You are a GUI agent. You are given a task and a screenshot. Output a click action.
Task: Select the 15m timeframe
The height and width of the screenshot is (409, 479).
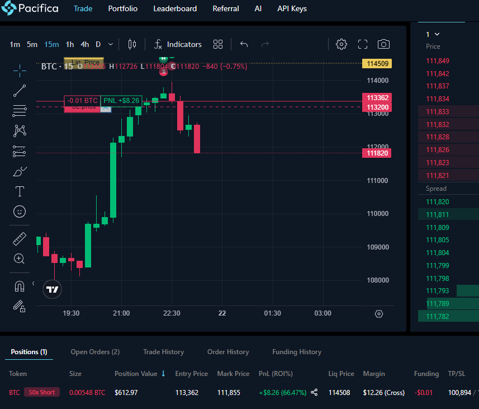click(51, 44)
